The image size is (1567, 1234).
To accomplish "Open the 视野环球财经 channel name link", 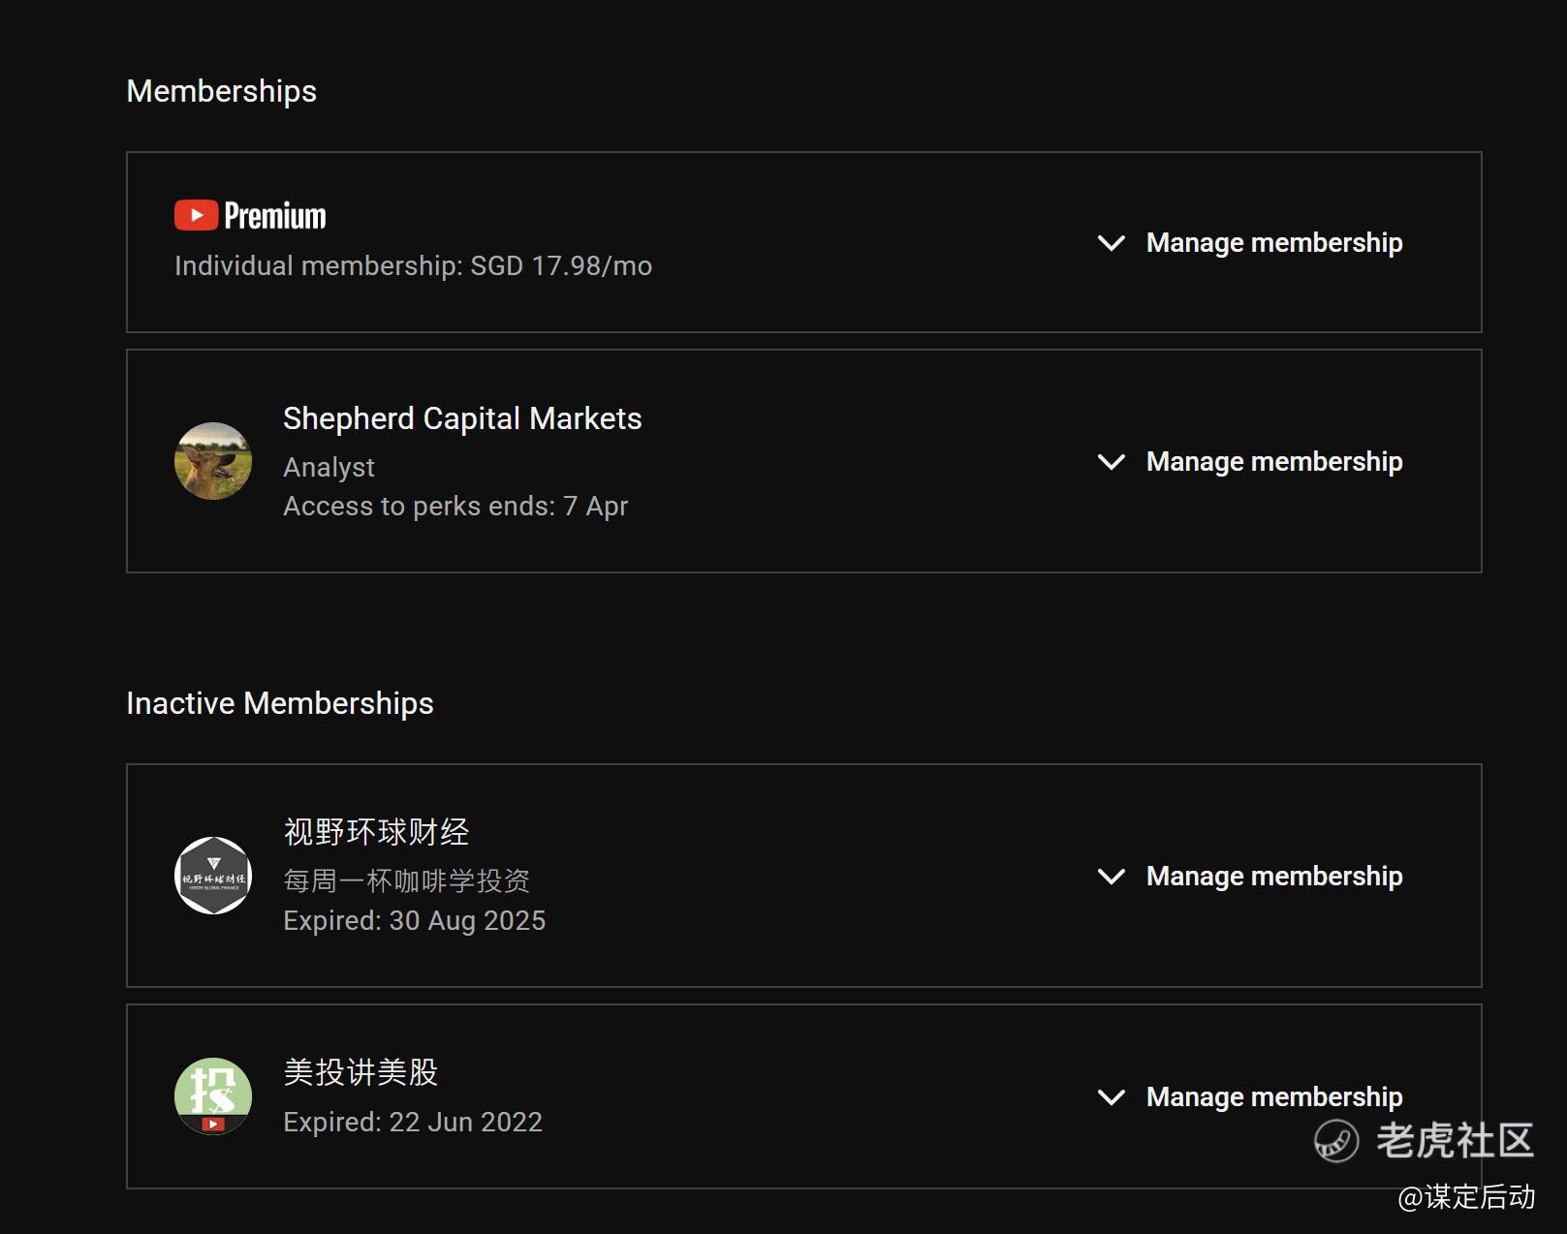I will point(376,832).
